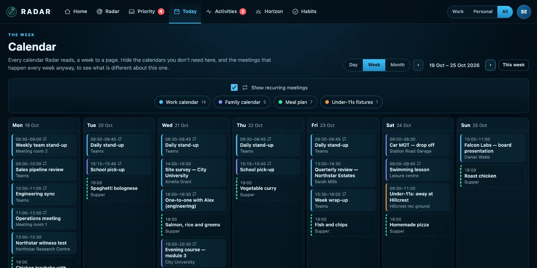Image resolution: width=537 pixels, height=268 pixels.
Task: Open the Quarterly review Northstar Estates event
Action: [343, 173]
